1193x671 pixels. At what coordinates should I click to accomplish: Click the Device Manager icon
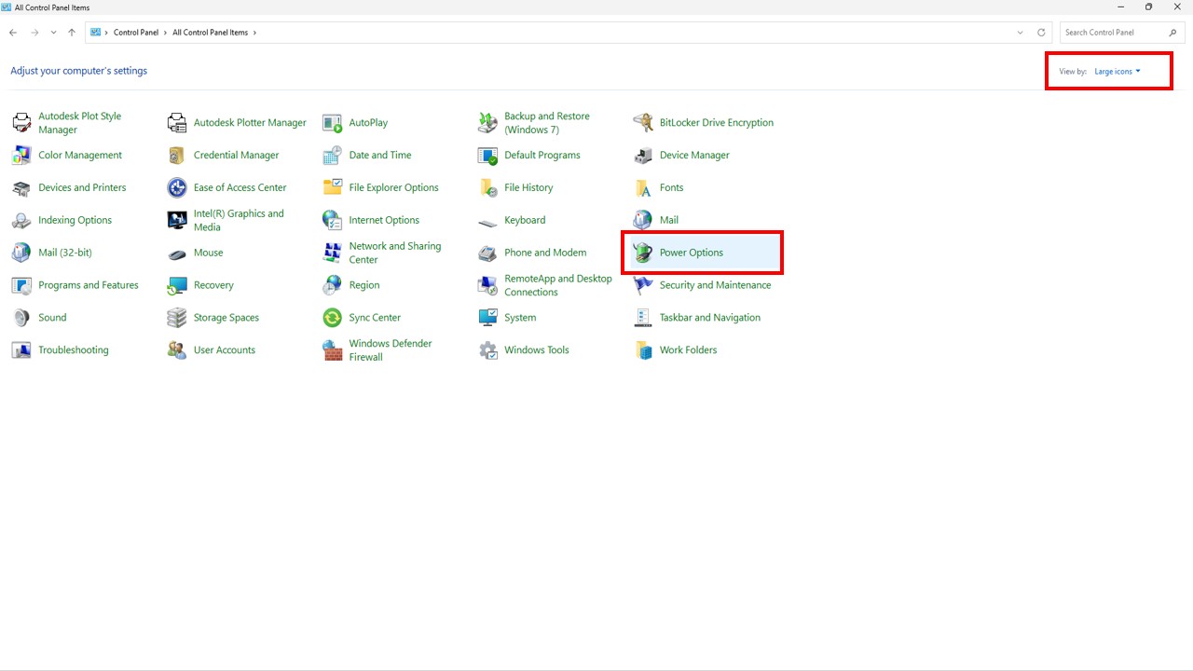pyautogui.click(x=643, y=156)
